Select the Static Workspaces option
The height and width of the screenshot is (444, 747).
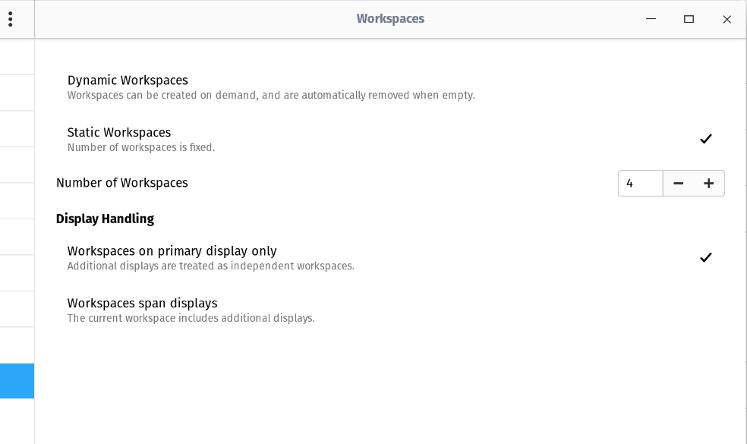coord(119,132)
